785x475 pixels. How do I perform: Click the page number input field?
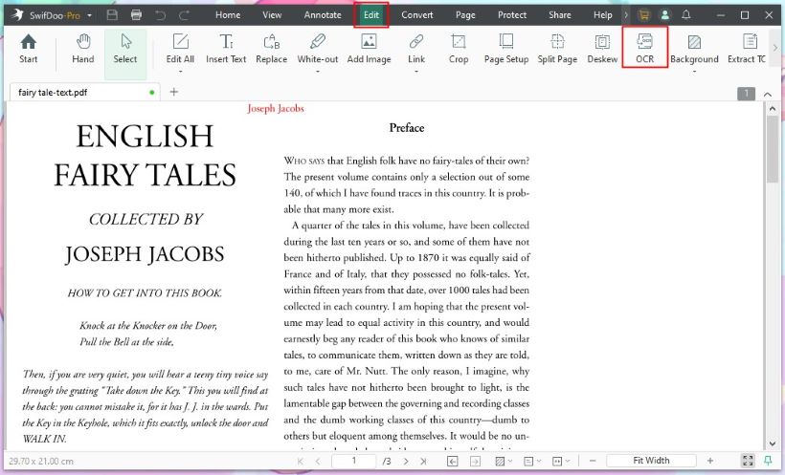point(354,461)
